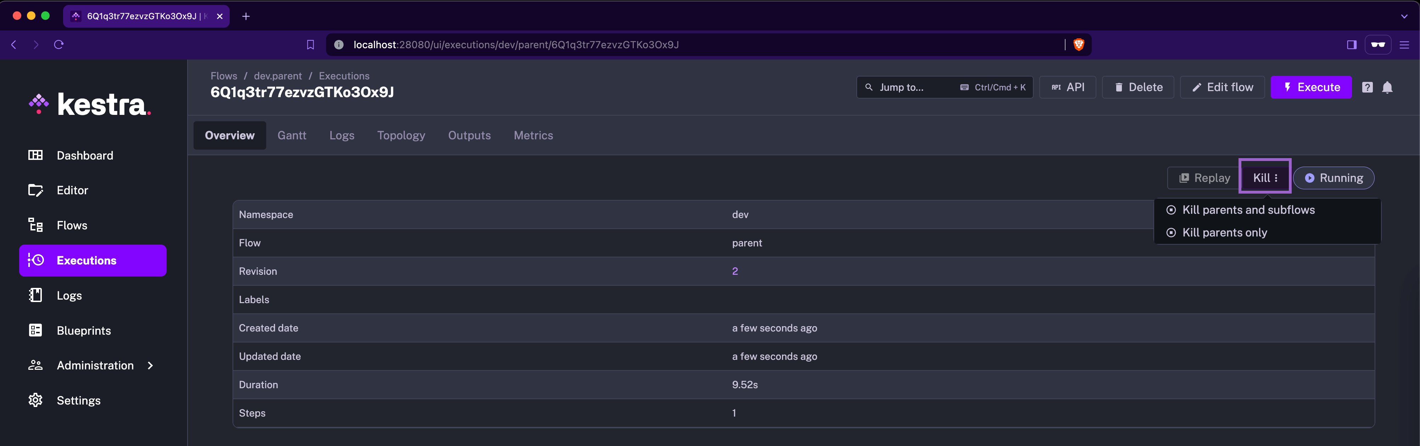Select Kill parents only option
This screenshot has width=1420, height=446.
(1224, 233)
